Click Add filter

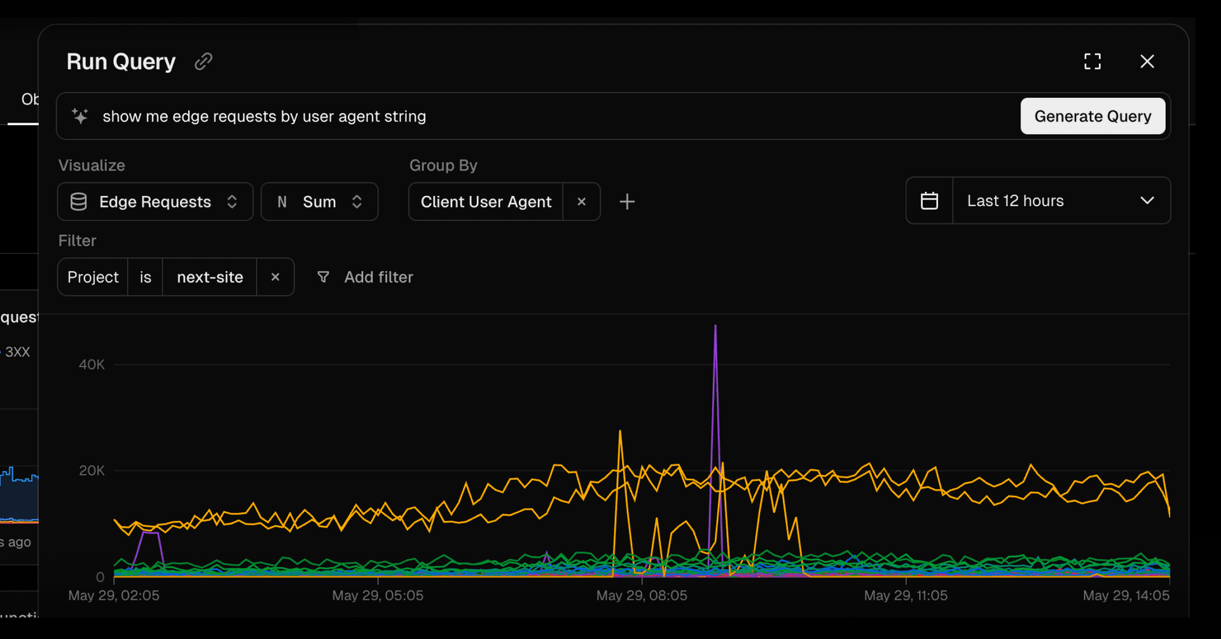(x=366, y=277)
